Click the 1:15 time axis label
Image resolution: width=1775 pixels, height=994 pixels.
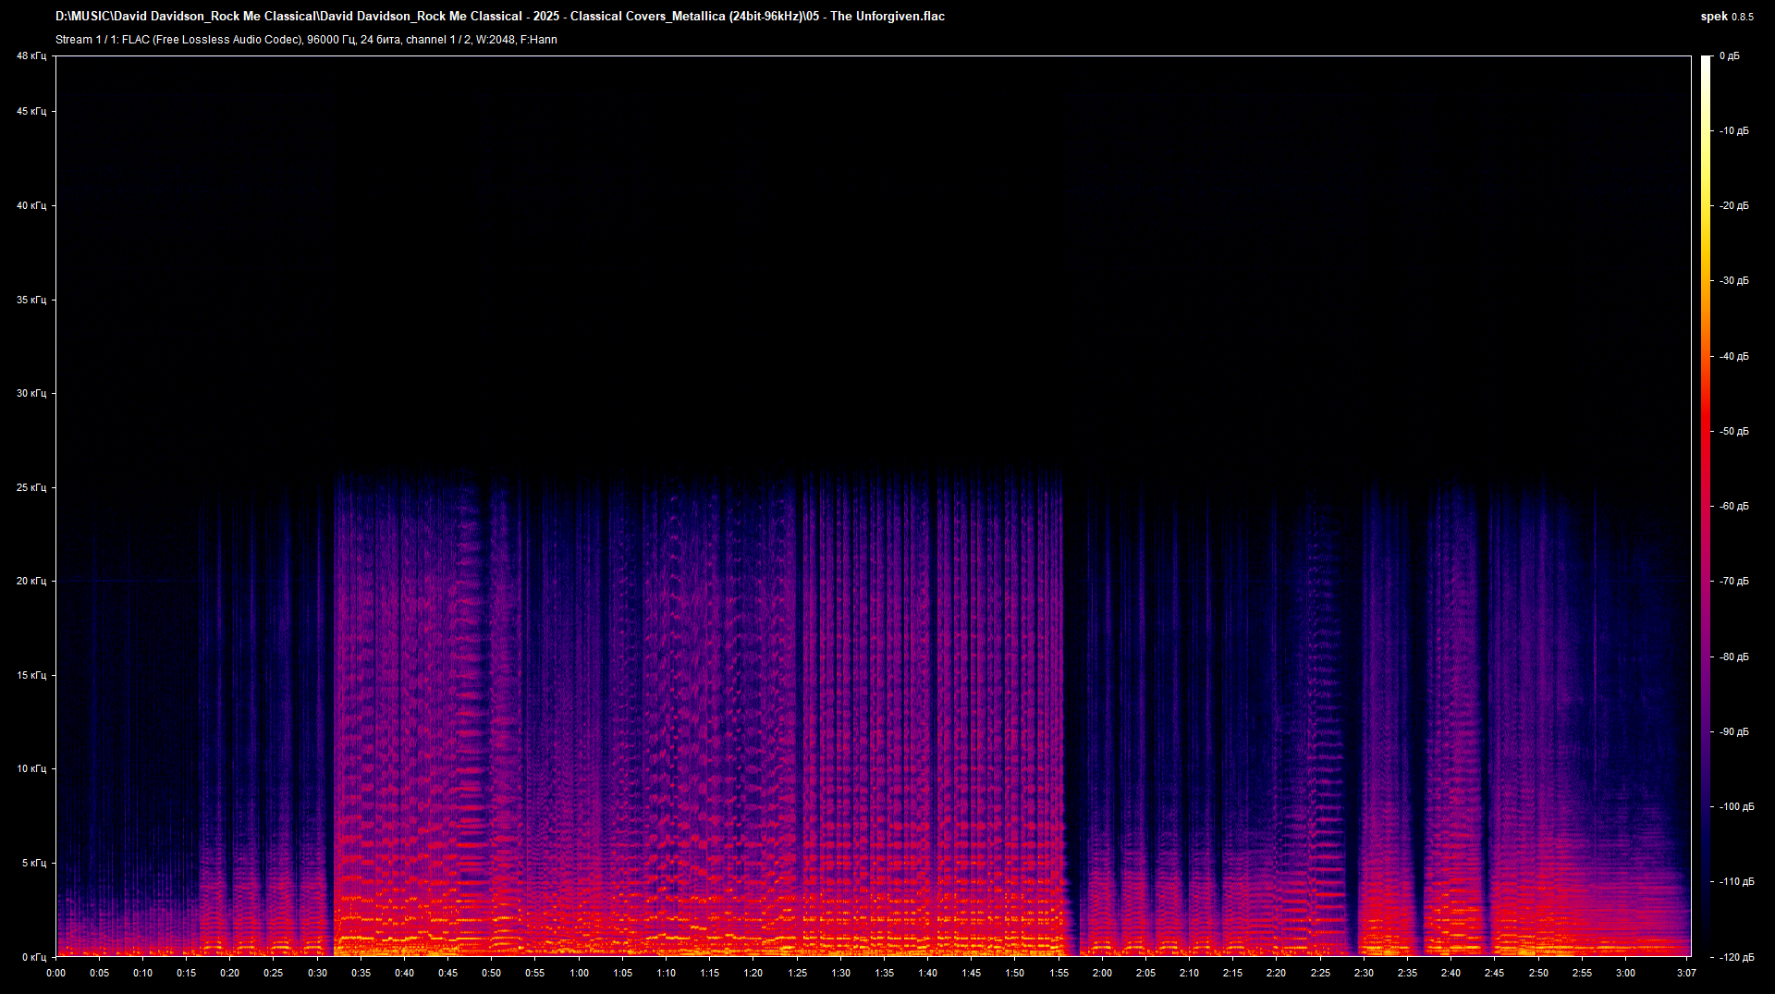[710, 973]
